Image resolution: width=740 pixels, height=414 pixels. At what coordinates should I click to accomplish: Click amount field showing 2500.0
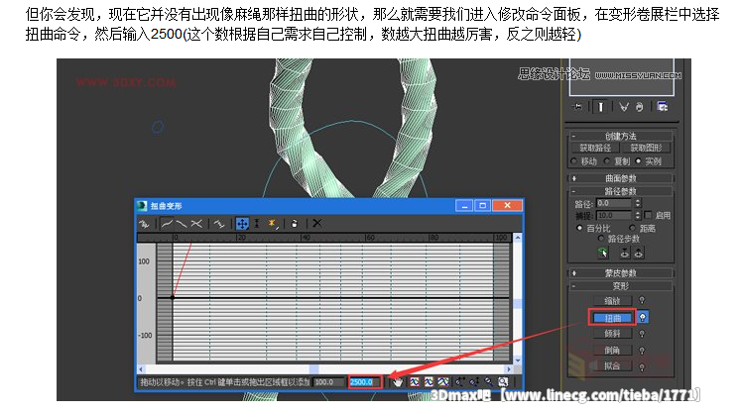pos(364,382)
